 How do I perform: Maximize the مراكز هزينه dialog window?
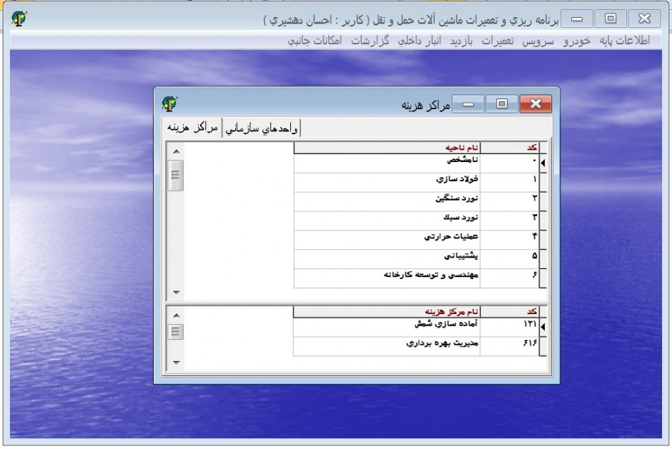tap(502, 104)
